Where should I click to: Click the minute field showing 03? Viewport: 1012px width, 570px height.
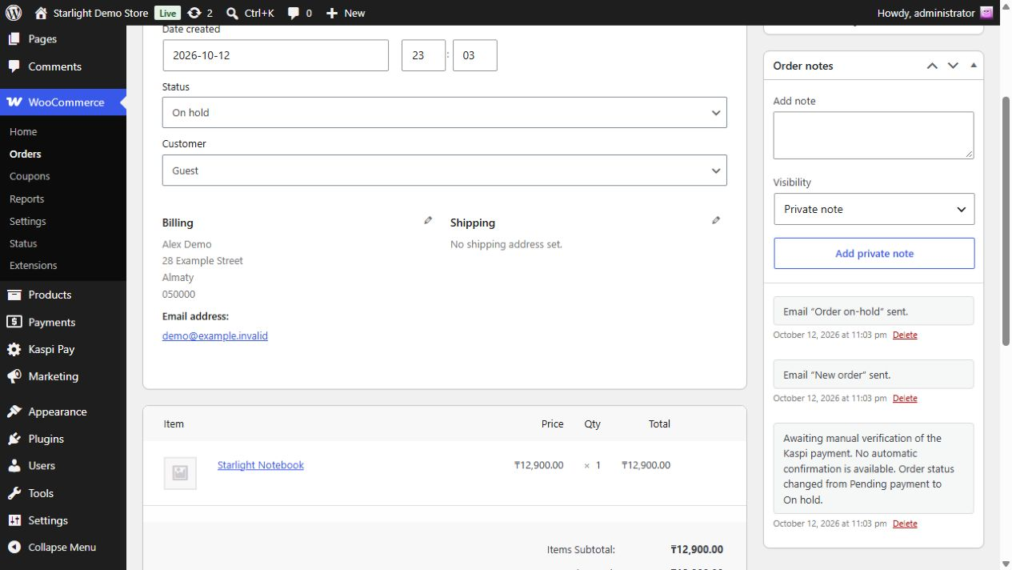(x=474, y=56)
